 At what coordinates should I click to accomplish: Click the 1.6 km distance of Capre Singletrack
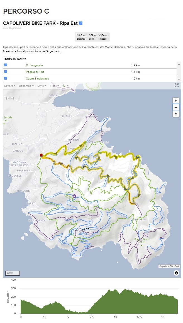135,78
